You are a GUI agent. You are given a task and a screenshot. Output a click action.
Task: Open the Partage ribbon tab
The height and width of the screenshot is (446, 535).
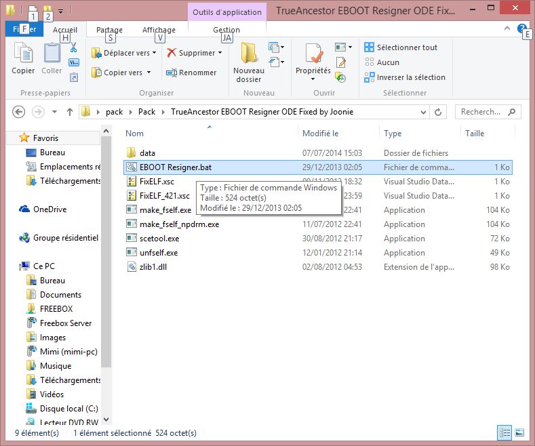coord(109,30)
